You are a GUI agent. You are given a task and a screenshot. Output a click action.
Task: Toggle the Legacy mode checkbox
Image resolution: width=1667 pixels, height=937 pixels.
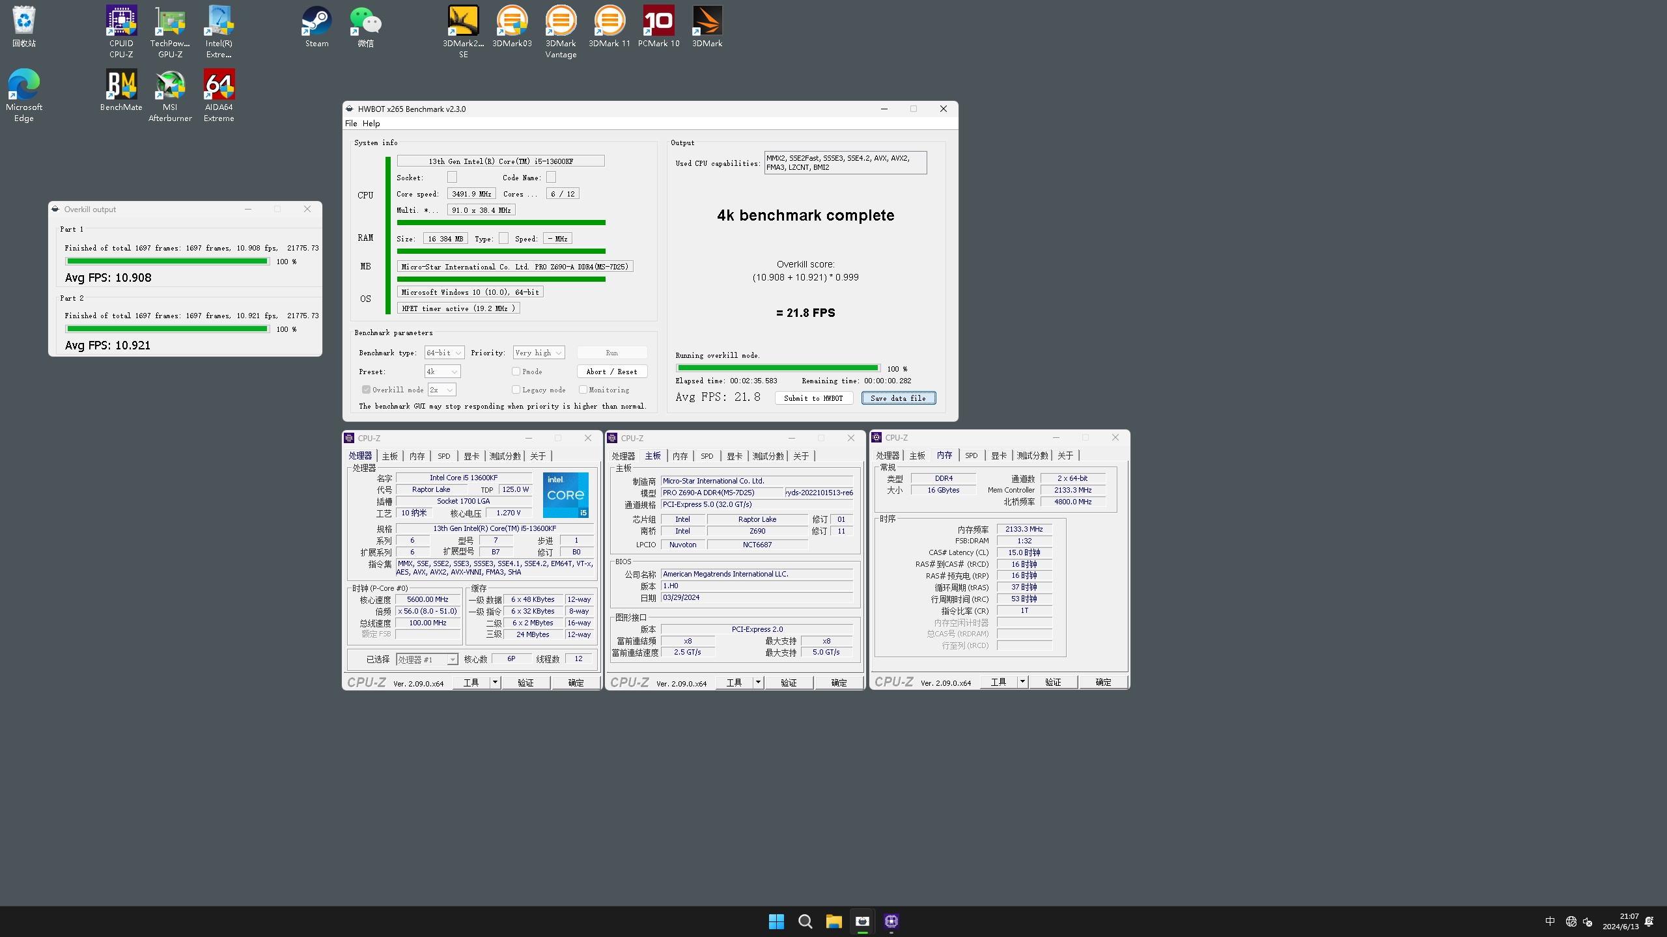tap(516, 390)
